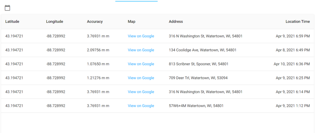This screenshot has width=317, height=133.
Task: Click the Apr 10, 2021 6:36 PM timestamp
Action: [292, 64]
